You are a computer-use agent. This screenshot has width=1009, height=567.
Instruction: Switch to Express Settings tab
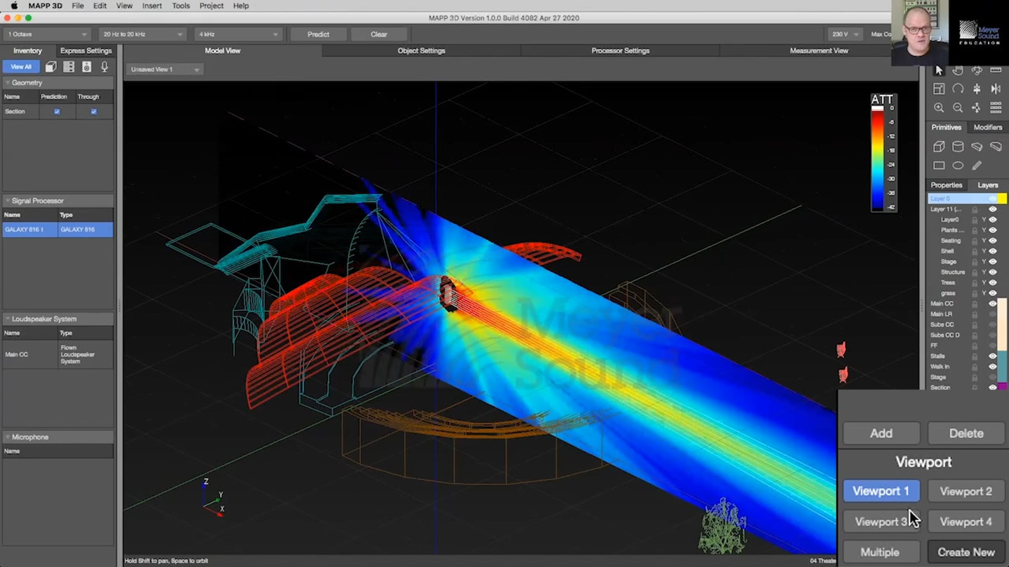point(86,51)
